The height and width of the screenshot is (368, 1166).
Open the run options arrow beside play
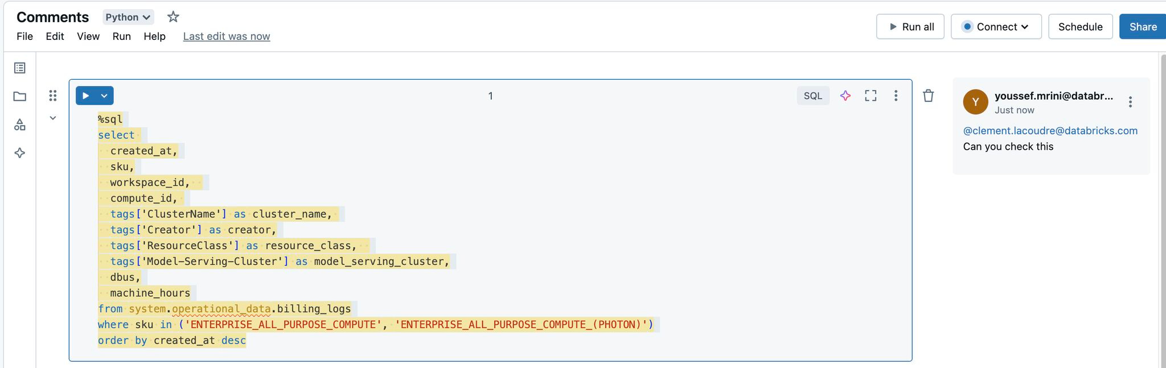pos(104,96)
